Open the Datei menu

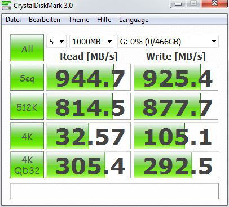13,20
